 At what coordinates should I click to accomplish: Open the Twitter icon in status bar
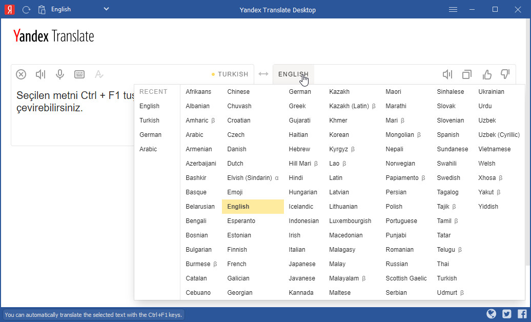506,314
